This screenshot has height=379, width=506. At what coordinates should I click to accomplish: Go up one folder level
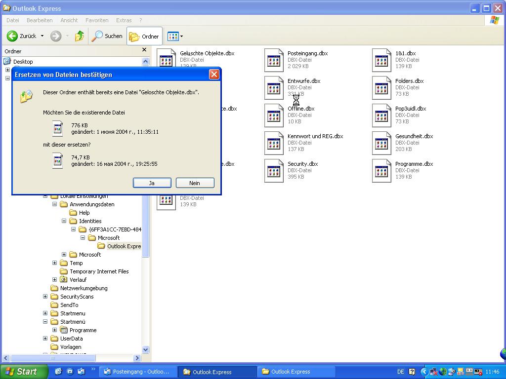coord(80,36)
